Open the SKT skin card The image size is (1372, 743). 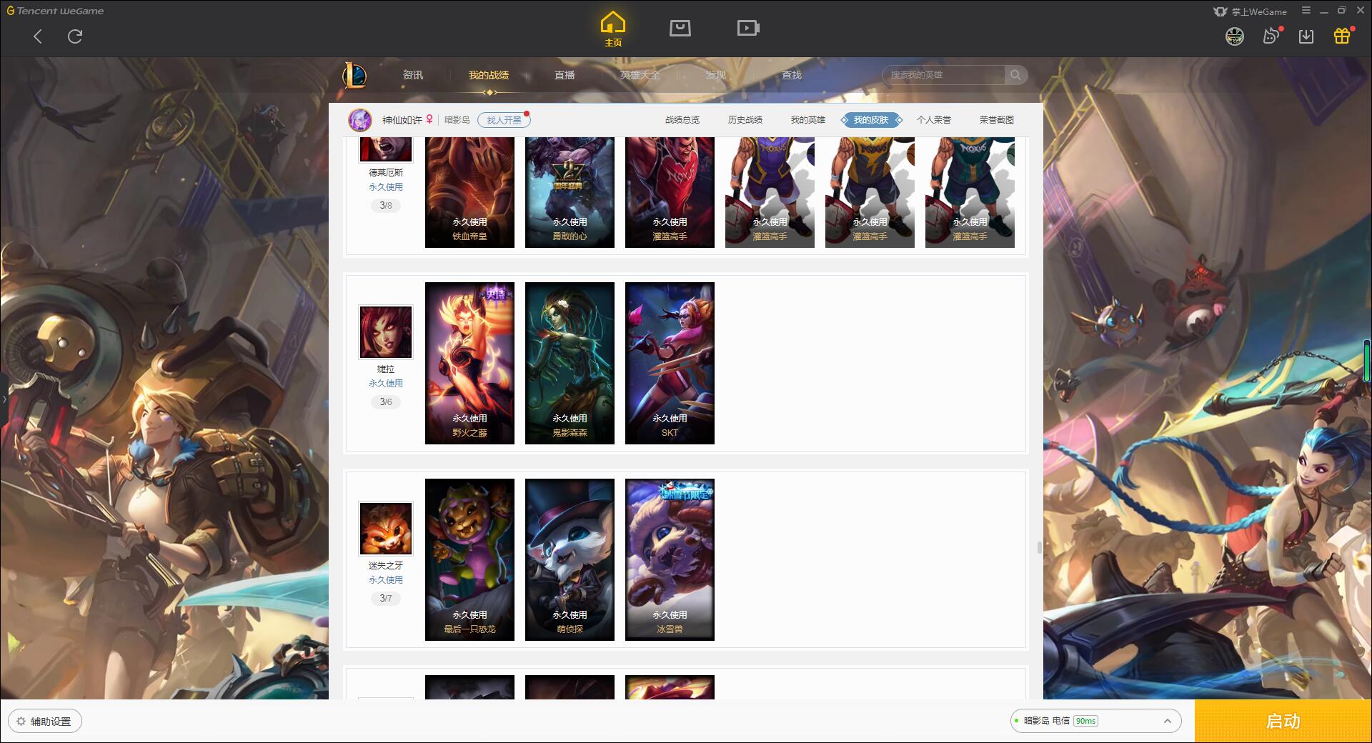pyautogui.click(x=670, y=363)
